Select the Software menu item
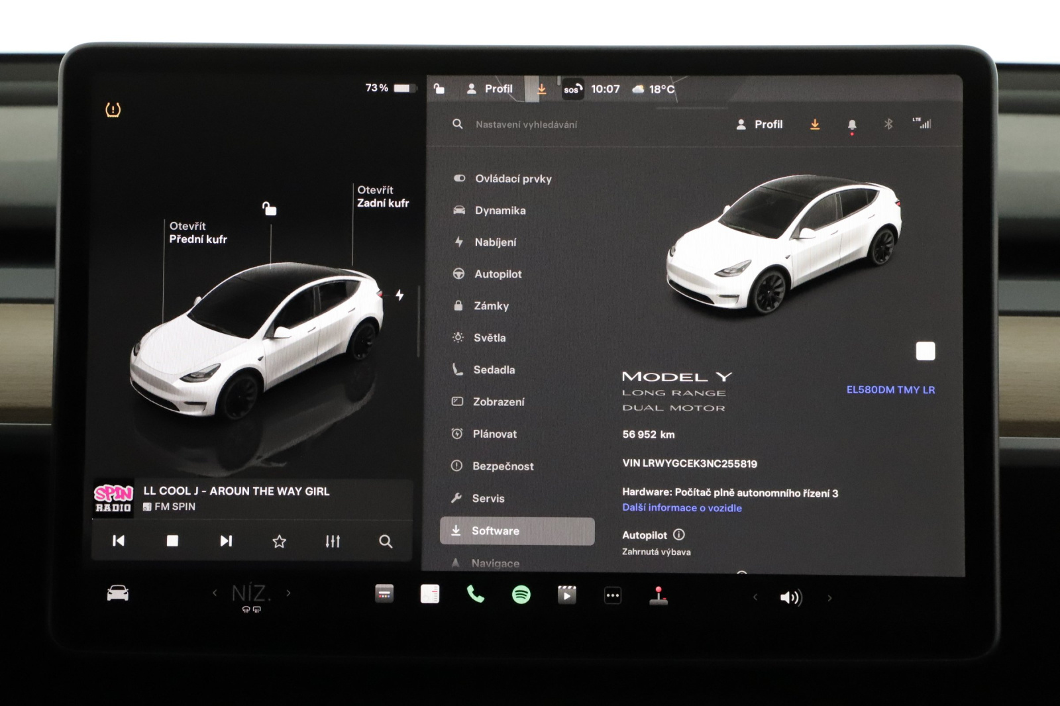The height and width of the screenshot is (706, 1060). click(x=517, y=531)
